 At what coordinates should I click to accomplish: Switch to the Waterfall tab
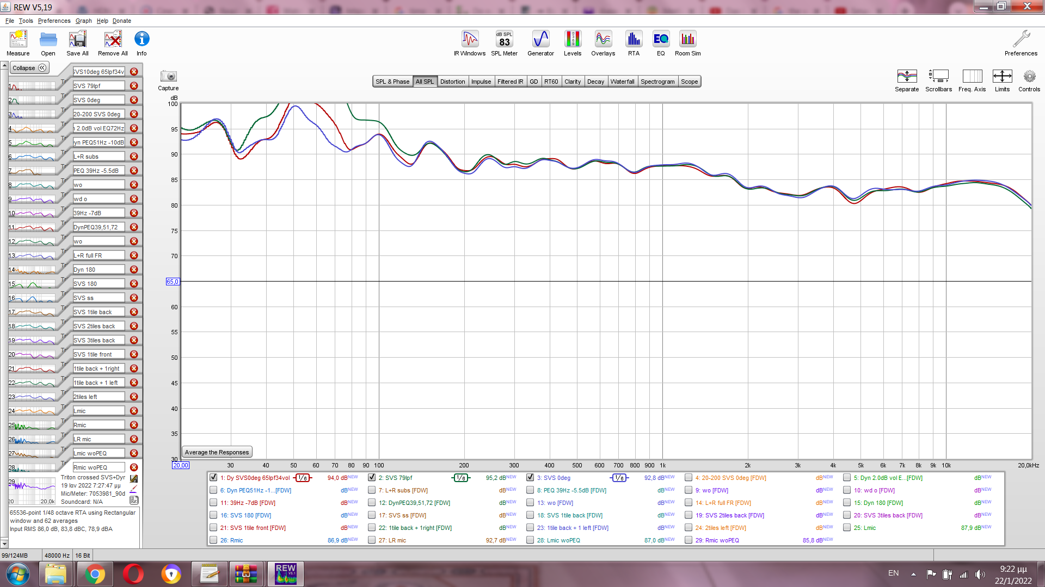point(622,82)
